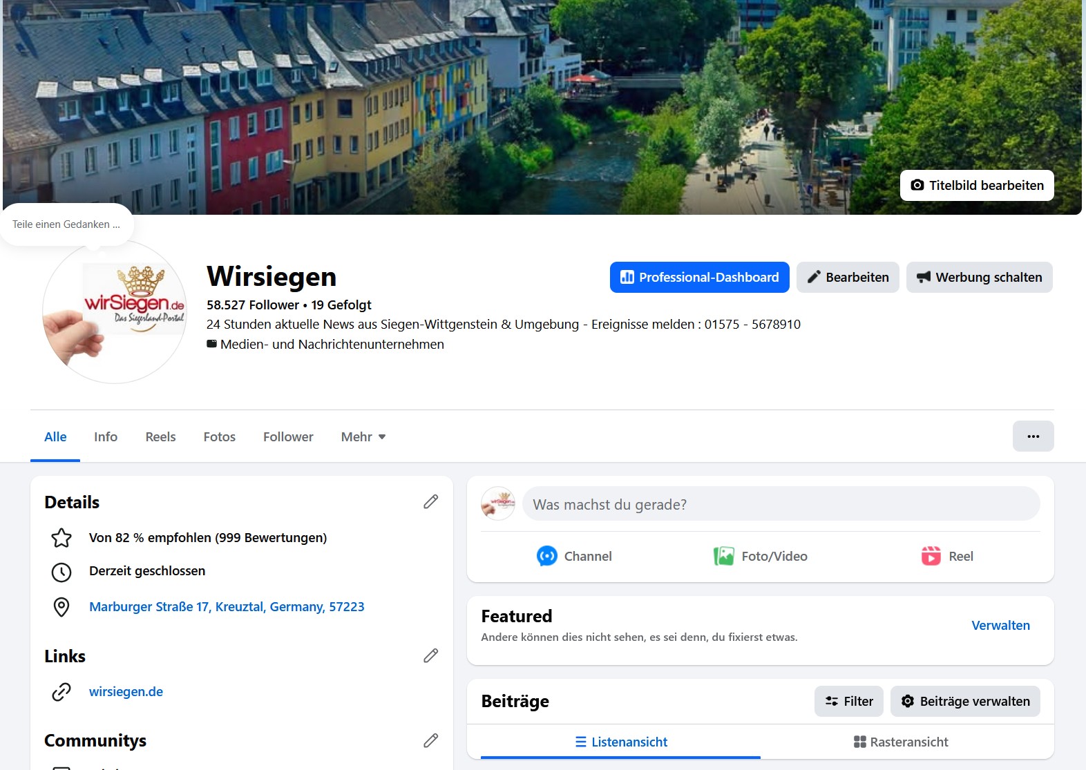Click 'Von 82 % empfohlen (999 Bewertungen)' text
1086x770 pixels.
pyautogui.click(x=208, y=538)
